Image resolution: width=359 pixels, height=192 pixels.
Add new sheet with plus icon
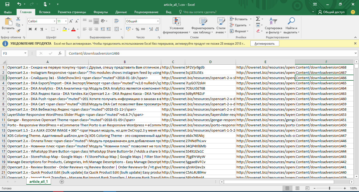click(x=62, y=181)
